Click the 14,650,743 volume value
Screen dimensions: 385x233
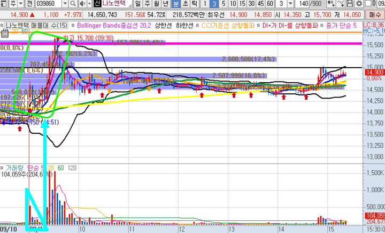click(x=102, y=15)
